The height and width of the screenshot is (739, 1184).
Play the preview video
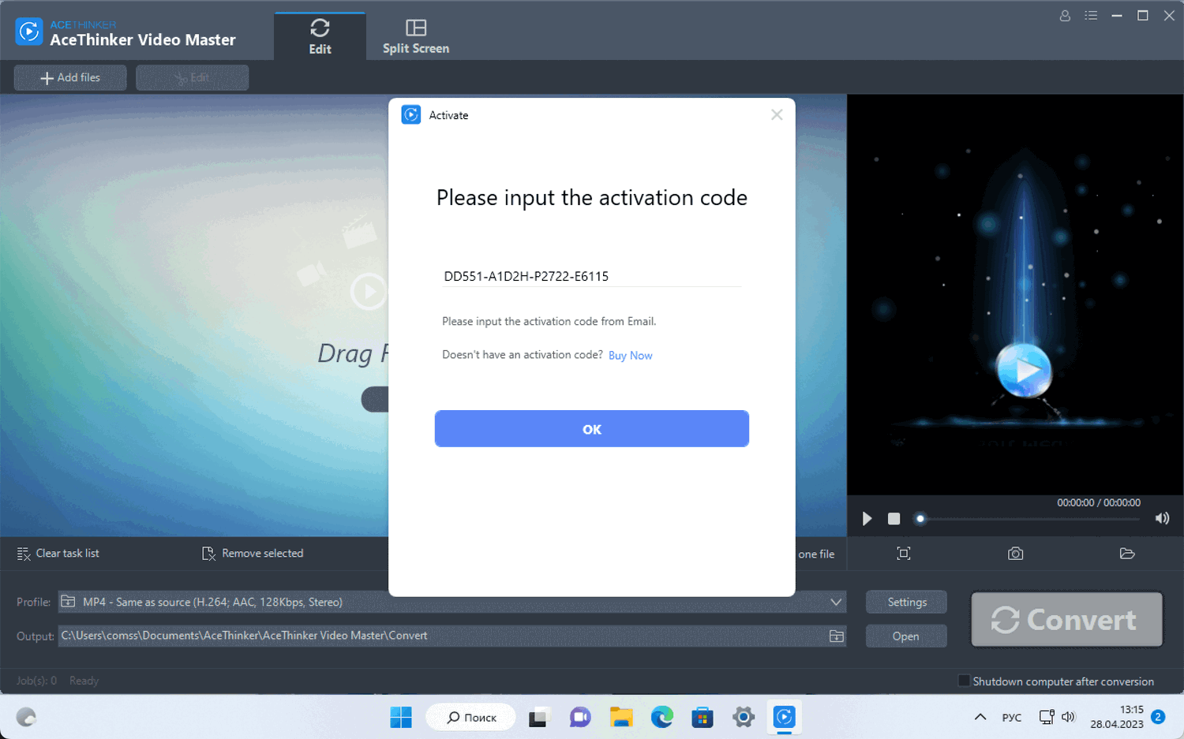pyautogui.click(x=867, y=518)
